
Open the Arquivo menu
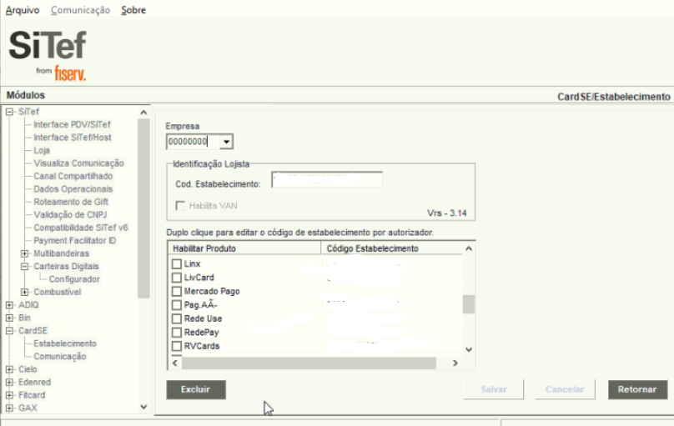[23, 10]
